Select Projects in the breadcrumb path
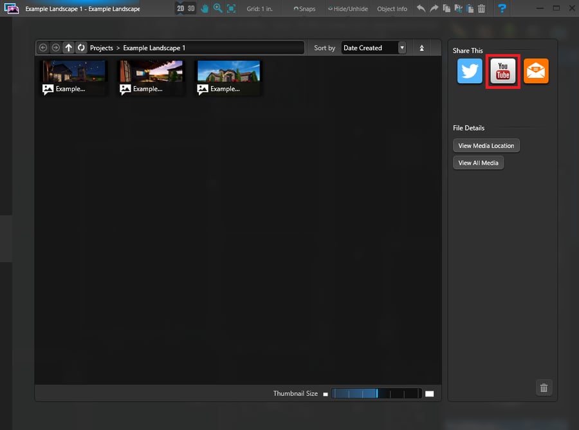The height and width of the screenshot is (430, 579). 101,47
